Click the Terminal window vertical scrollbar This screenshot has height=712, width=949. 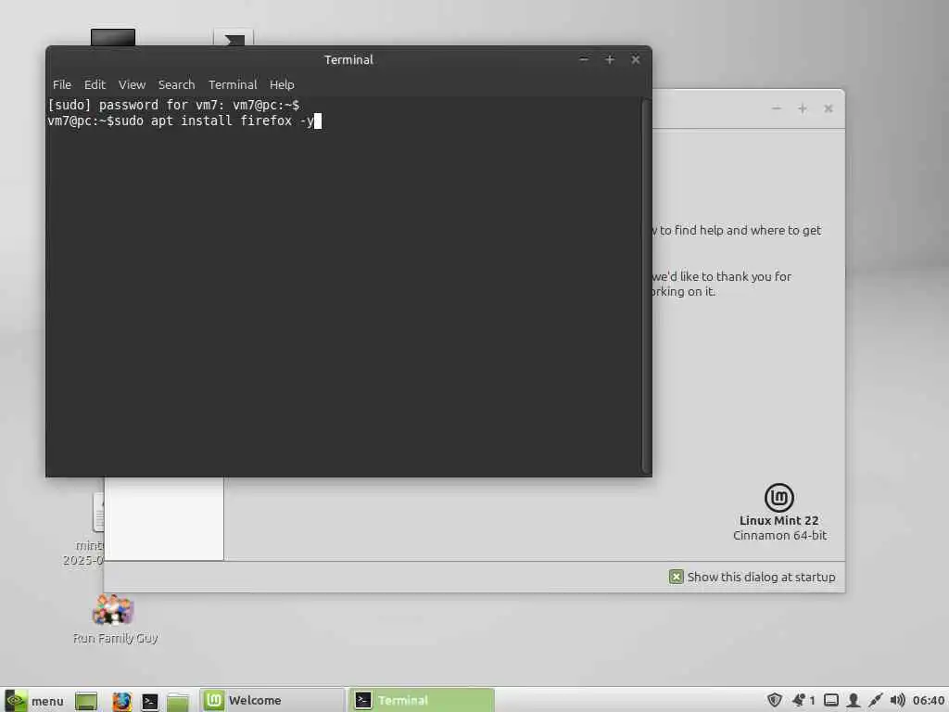pyautogui.click(x=646, y=286)
